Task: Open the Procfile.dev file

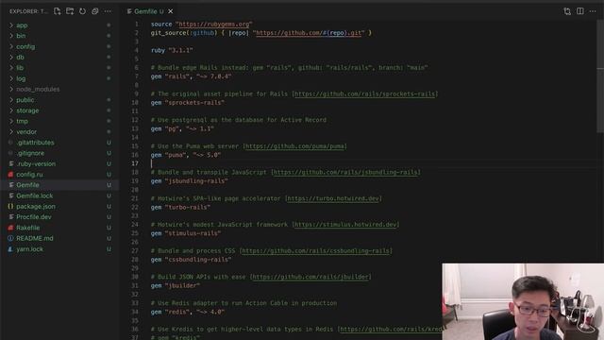Action: [x=34, y=217]
